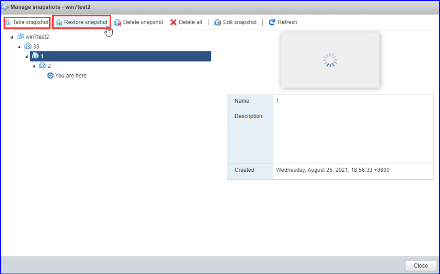Screen dimensions: 440x274
Task: Click the Description label cell
Action: [250, 137]
